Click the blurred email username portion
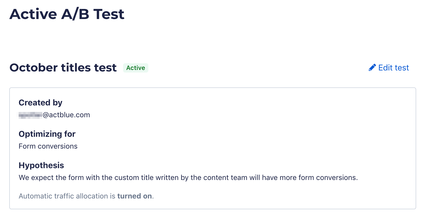The image size is (428, 217). (x=30, y=115)
